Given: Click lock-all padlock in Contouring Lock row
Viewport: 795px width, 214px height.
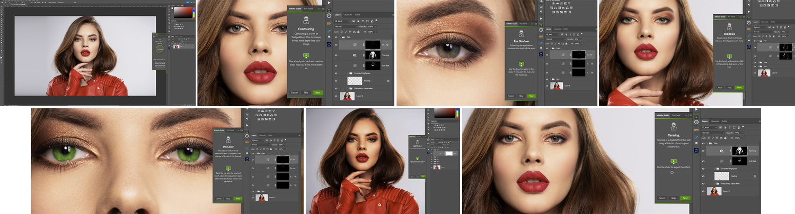Looking at the screenshot, I should pyautogui.click(x=358, y=32).
